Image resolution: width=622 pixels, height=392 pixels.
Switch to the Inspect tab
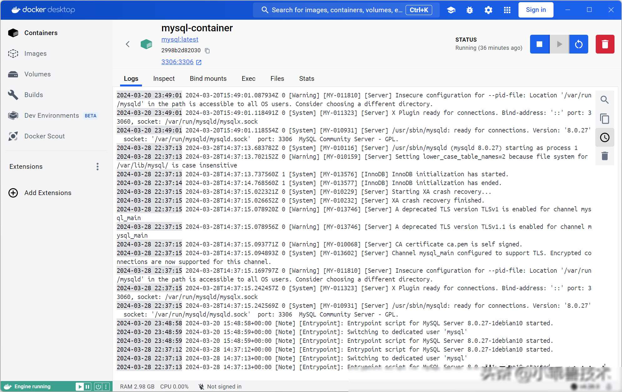tap(164, 79)
